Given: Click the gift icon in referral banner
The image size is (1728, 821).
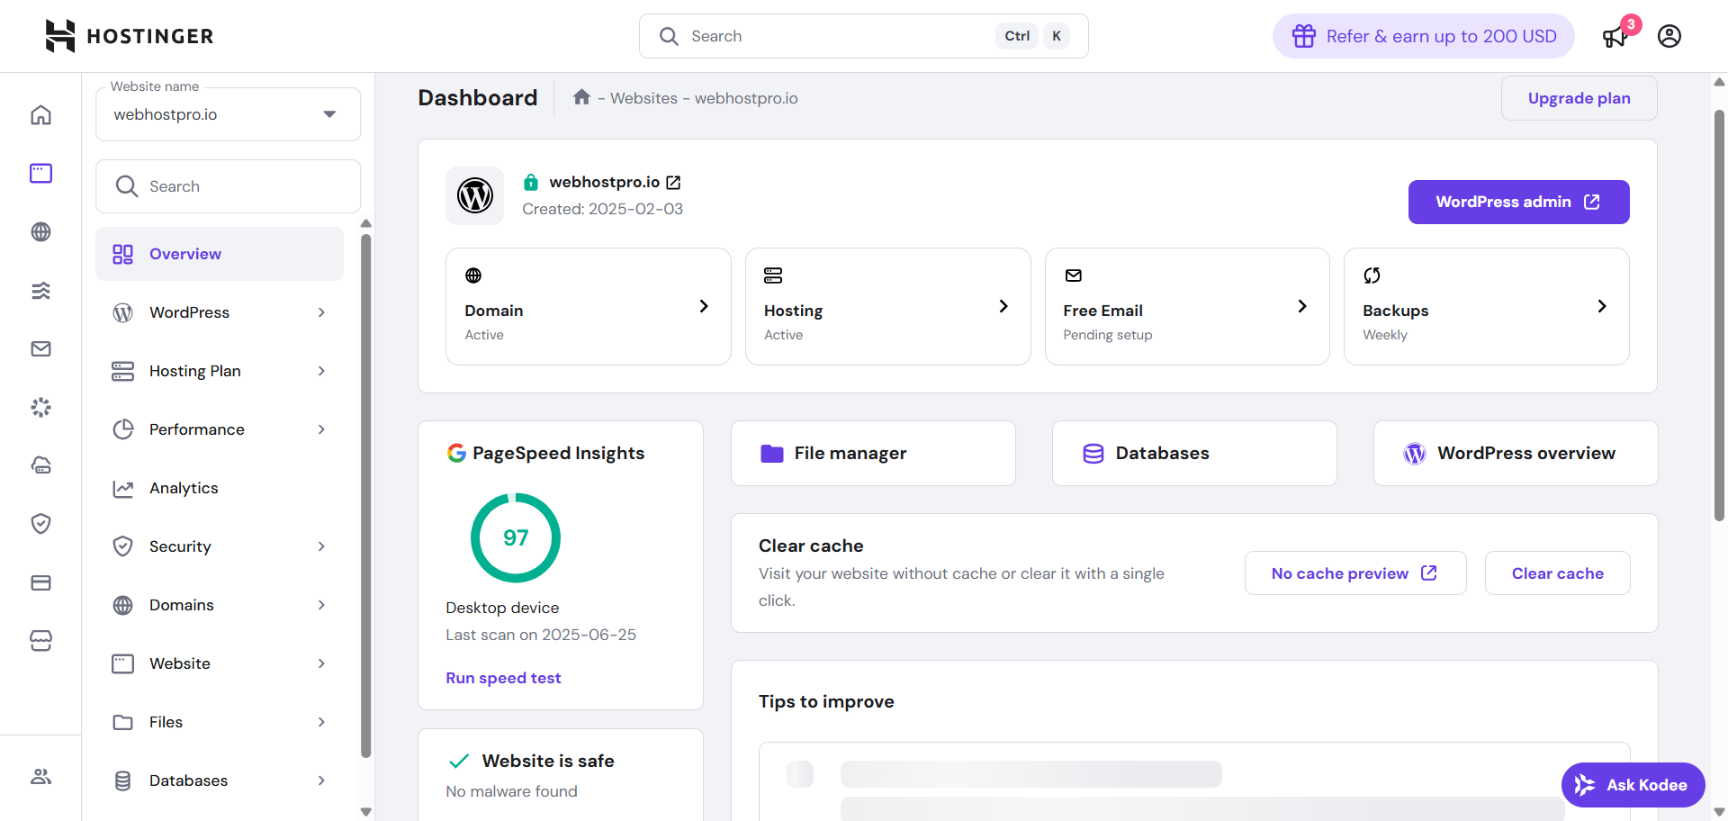Looking at the screenshot, I should tap(1304, 36).
